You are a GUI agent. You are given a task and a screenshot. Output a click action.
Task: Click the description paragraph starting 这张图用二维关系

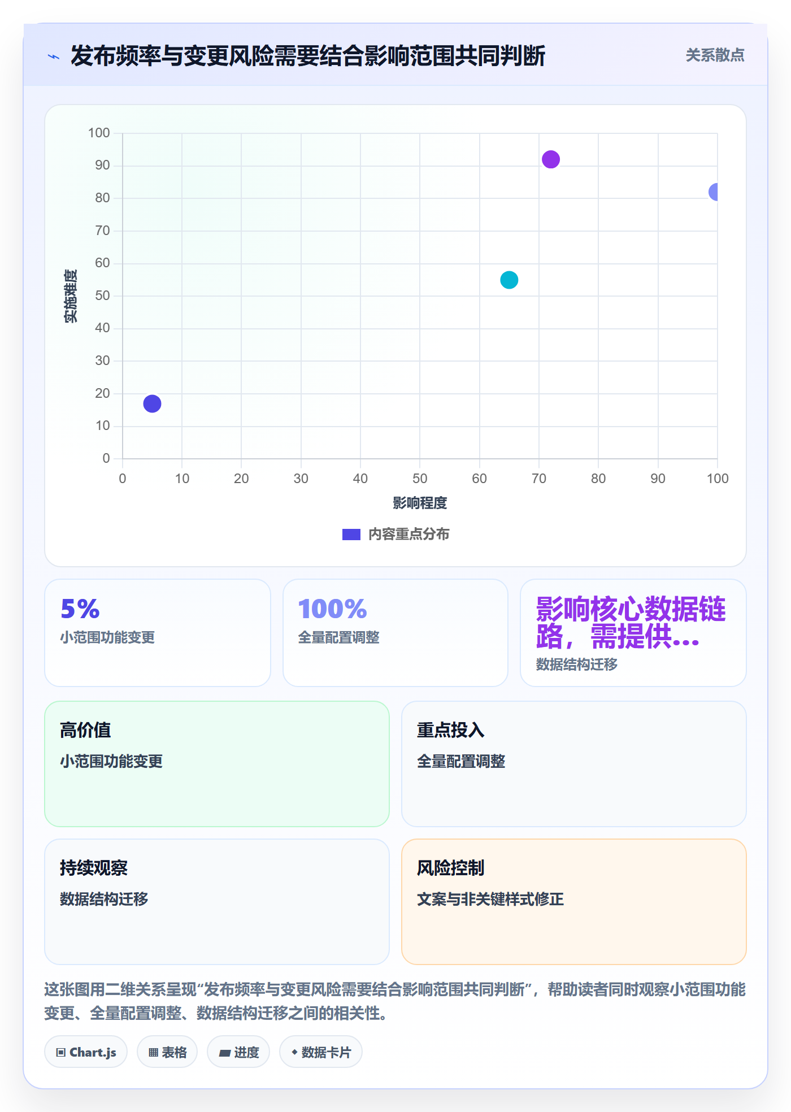coord(395,1001)
